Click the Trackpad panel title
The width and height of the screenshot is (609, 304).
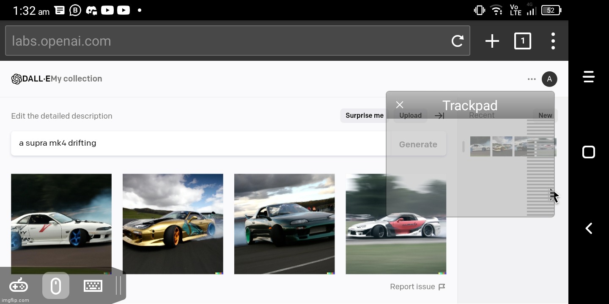click(470, 106)
